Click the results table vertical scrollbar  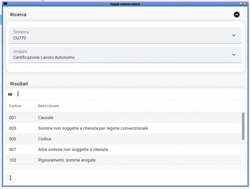243,126
